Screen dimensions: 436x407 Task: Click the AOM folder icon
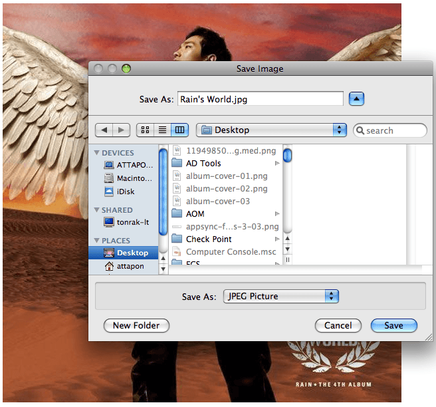[177, 213]
